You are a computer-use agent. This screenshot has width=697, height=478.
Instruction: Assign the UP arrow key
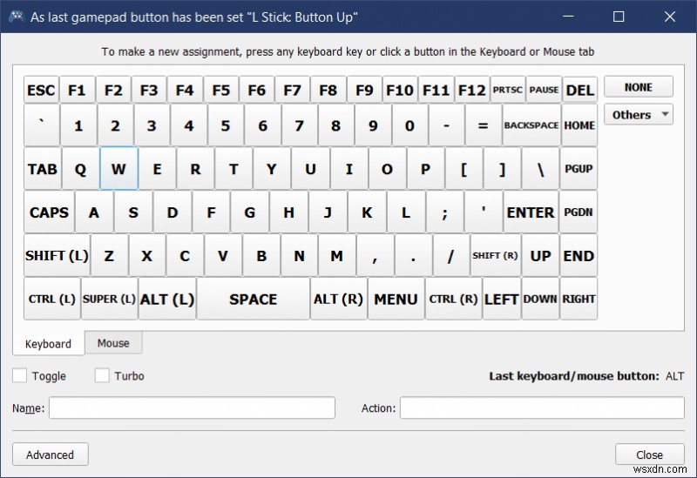[x=540, y=255]
